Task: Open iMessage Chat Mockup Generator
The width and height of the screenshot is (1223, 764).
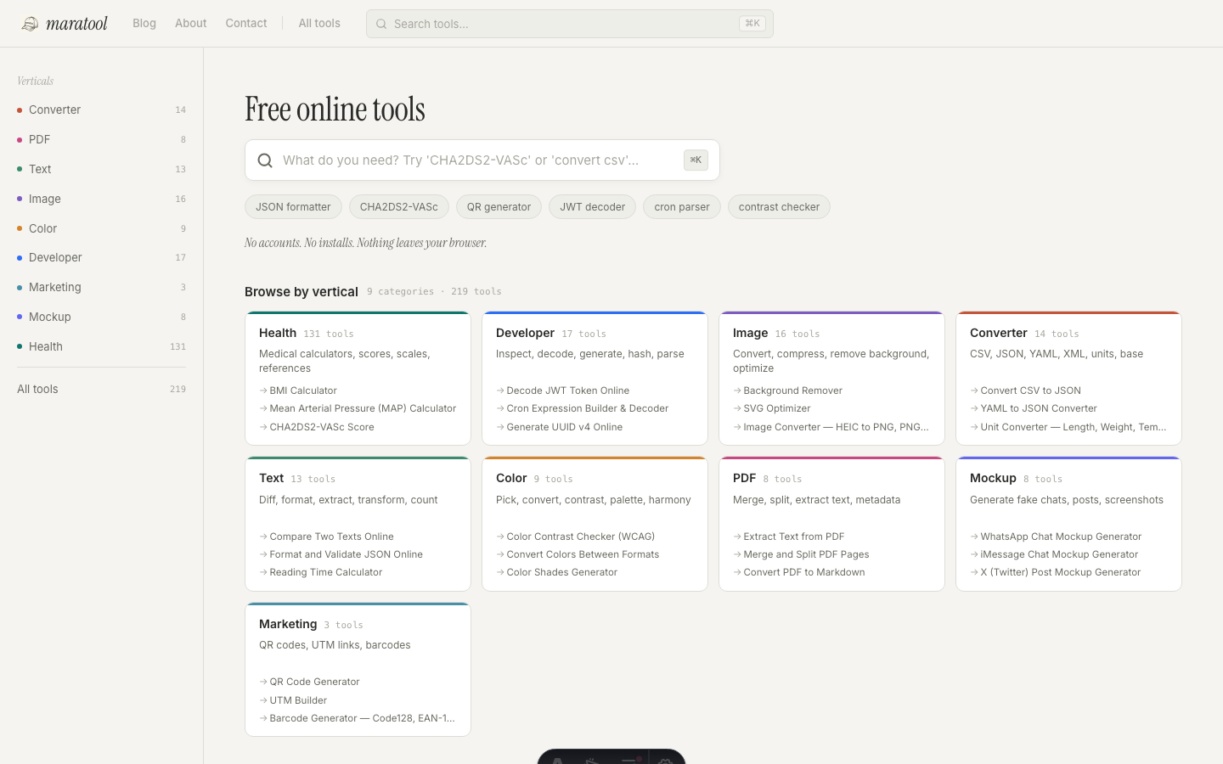Action: 1054,554
